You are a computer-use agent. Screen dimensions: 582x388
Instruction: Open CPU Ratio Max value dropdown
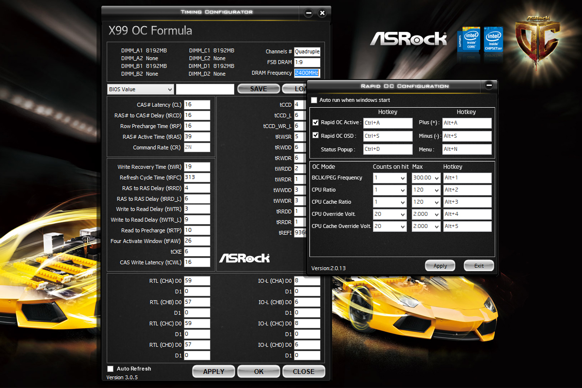click(426, 190)
